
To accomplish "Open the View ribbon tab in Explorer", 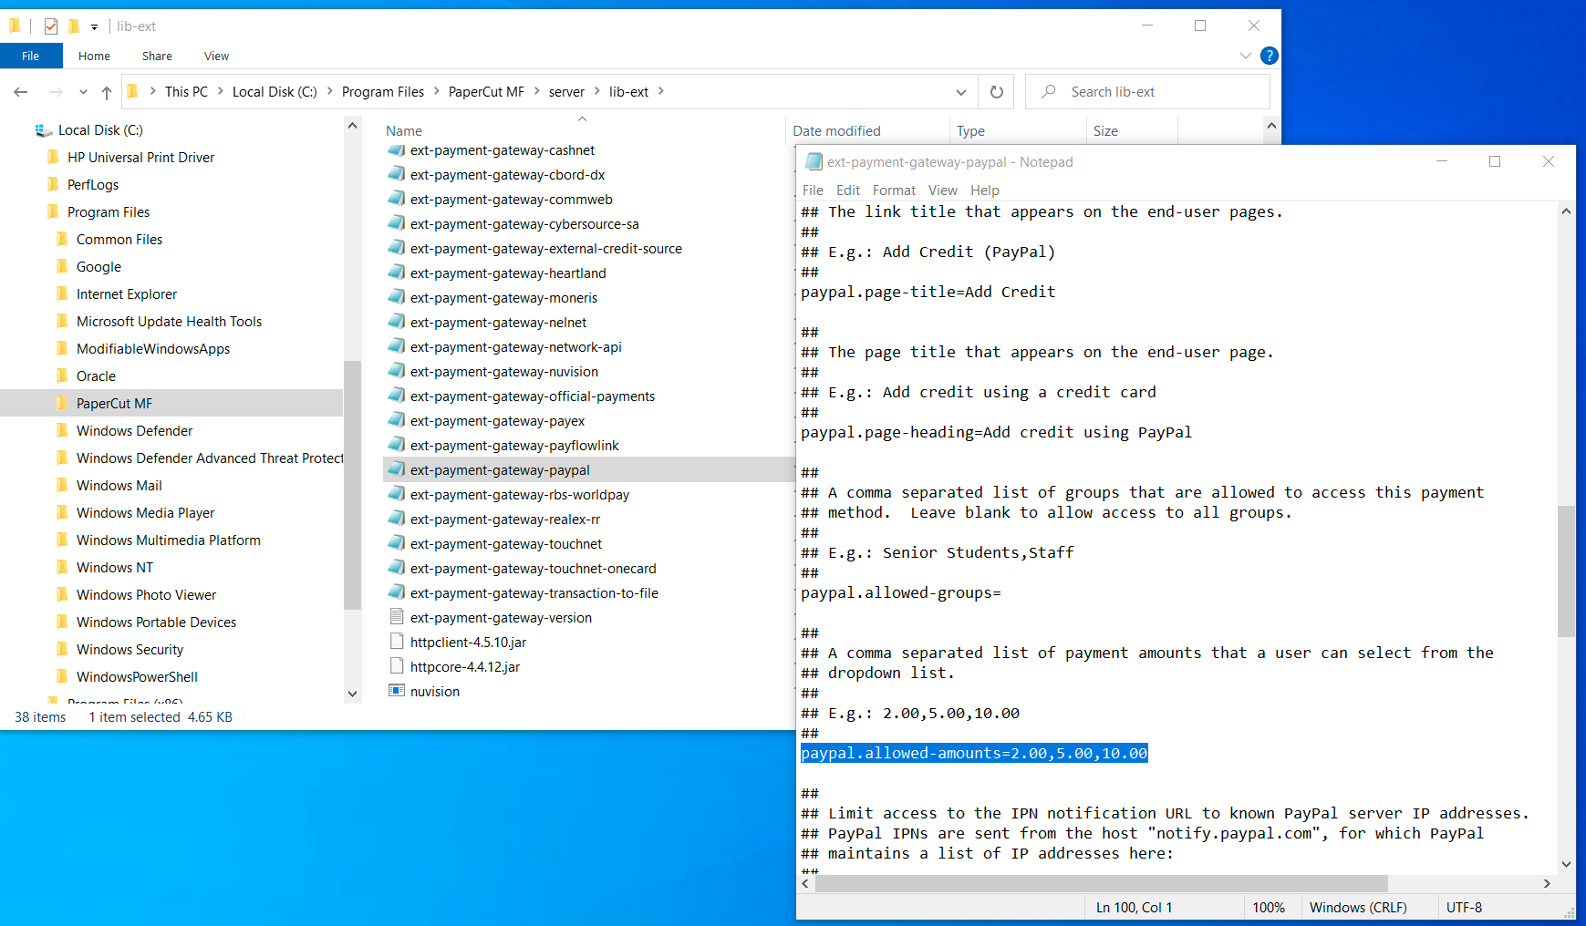I will pyautogui.click(x=216, y=56).
